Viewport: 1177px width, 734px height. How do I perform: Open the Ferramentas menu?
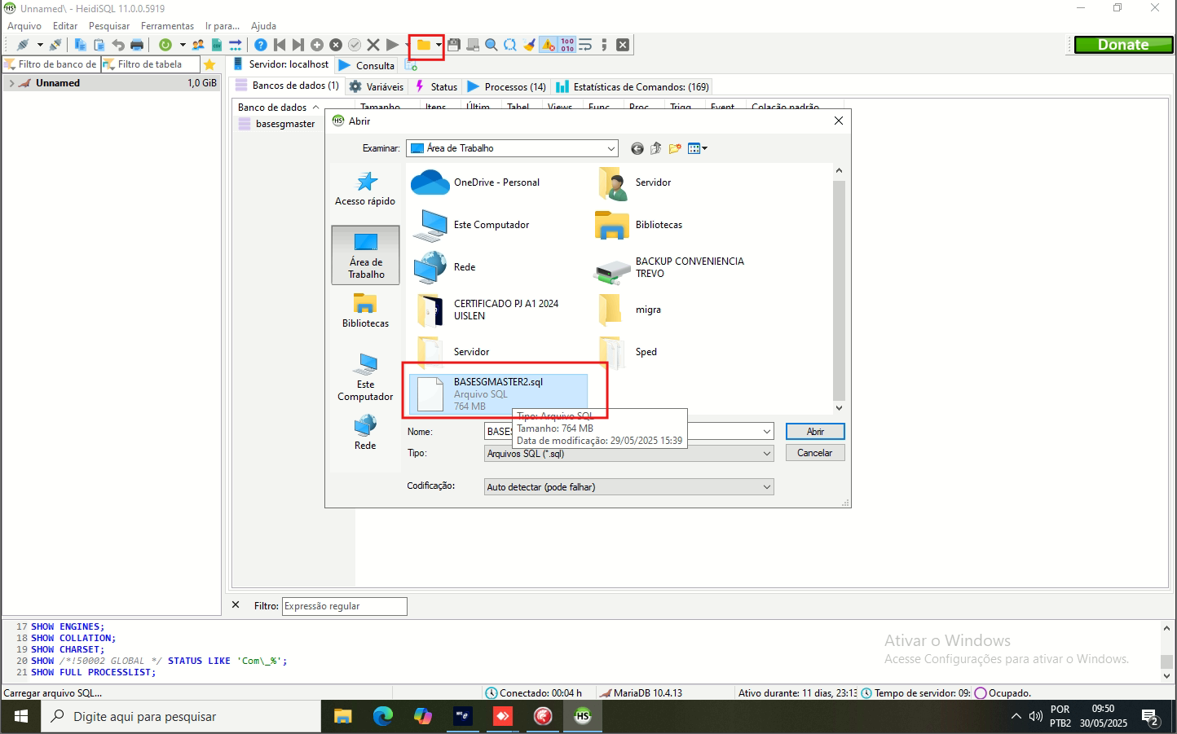pos(167,26)
